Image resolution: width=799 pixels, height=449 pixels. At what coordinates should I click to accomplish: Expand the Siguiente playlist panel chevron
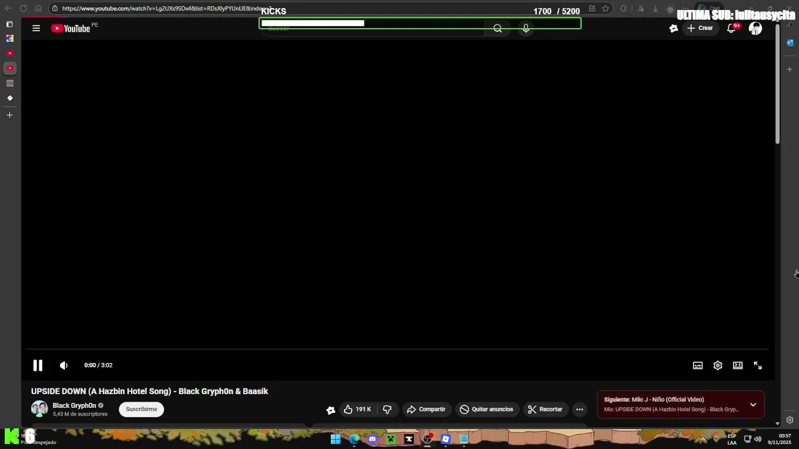click(x=753, y=405)
